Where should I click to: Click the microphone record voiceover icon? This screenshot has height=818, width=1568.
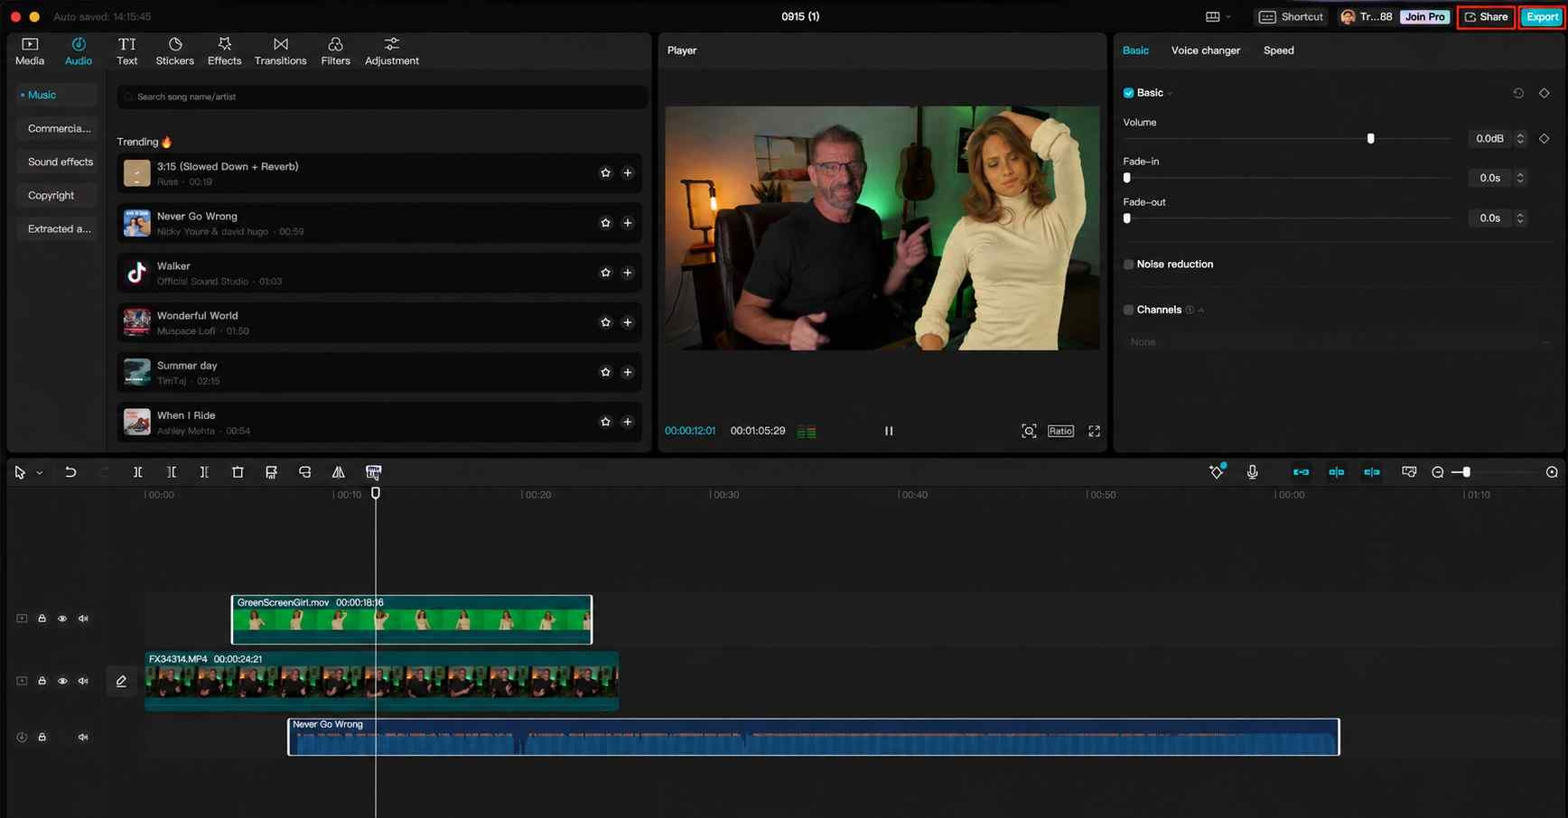(x=1252, y=472)
